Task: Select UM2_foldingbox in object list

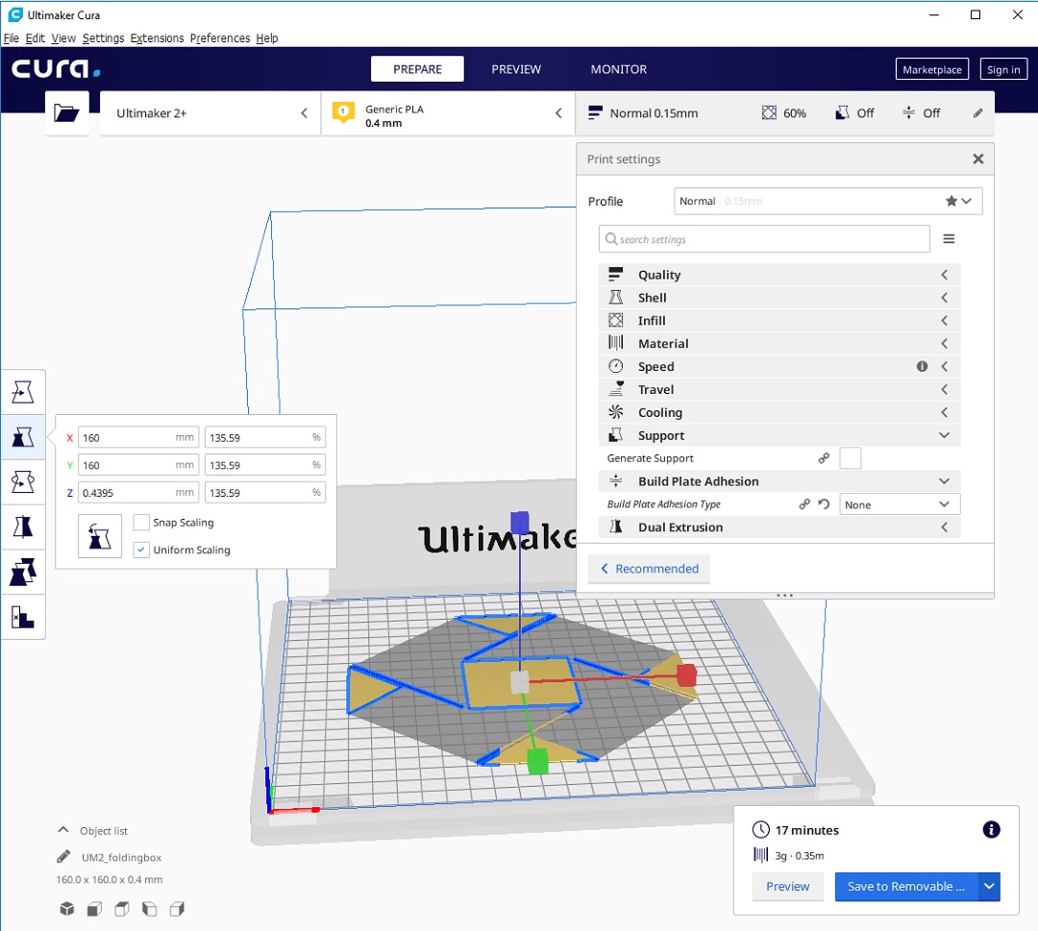Action: [122, 857]
